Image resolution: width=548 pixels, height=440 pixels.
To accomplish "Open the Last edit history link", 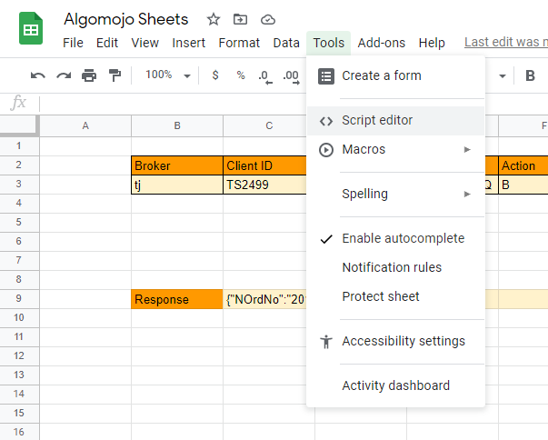I will [x=505, y=43].
